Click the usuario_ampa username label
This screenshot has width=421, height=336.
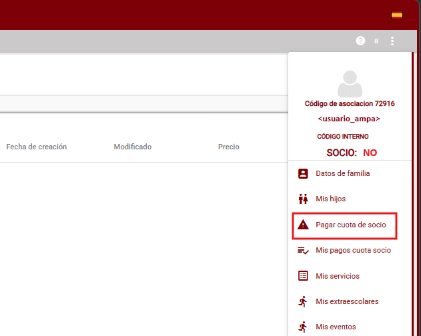349,119
